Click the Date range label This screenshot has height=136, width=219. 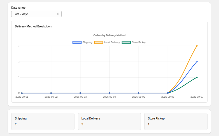18,8
